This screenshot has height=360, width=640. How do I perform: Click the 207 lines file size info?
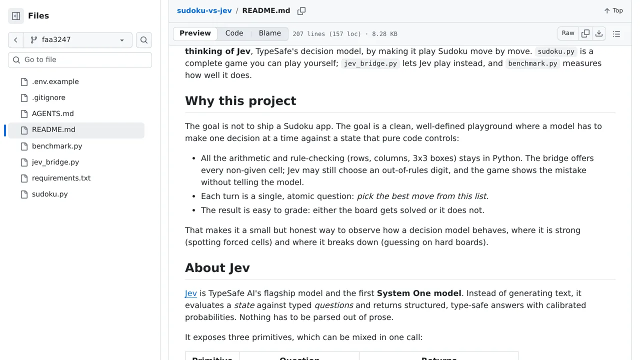[345, 34]
